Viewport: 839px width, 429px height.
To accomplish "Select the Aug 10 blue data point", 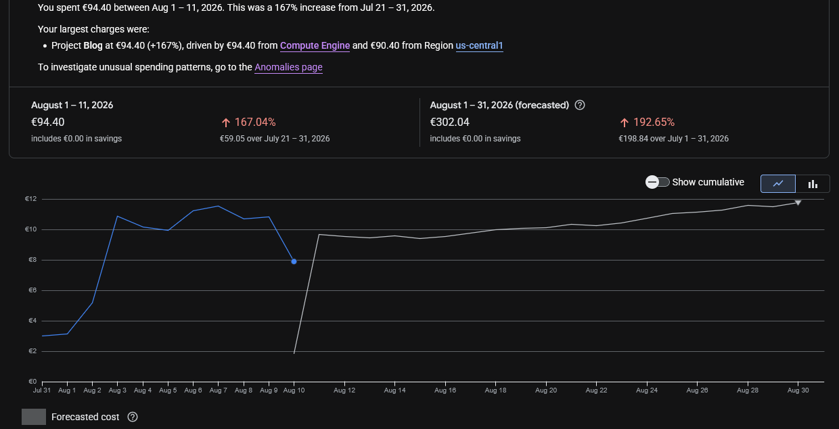I will [294, 261].
